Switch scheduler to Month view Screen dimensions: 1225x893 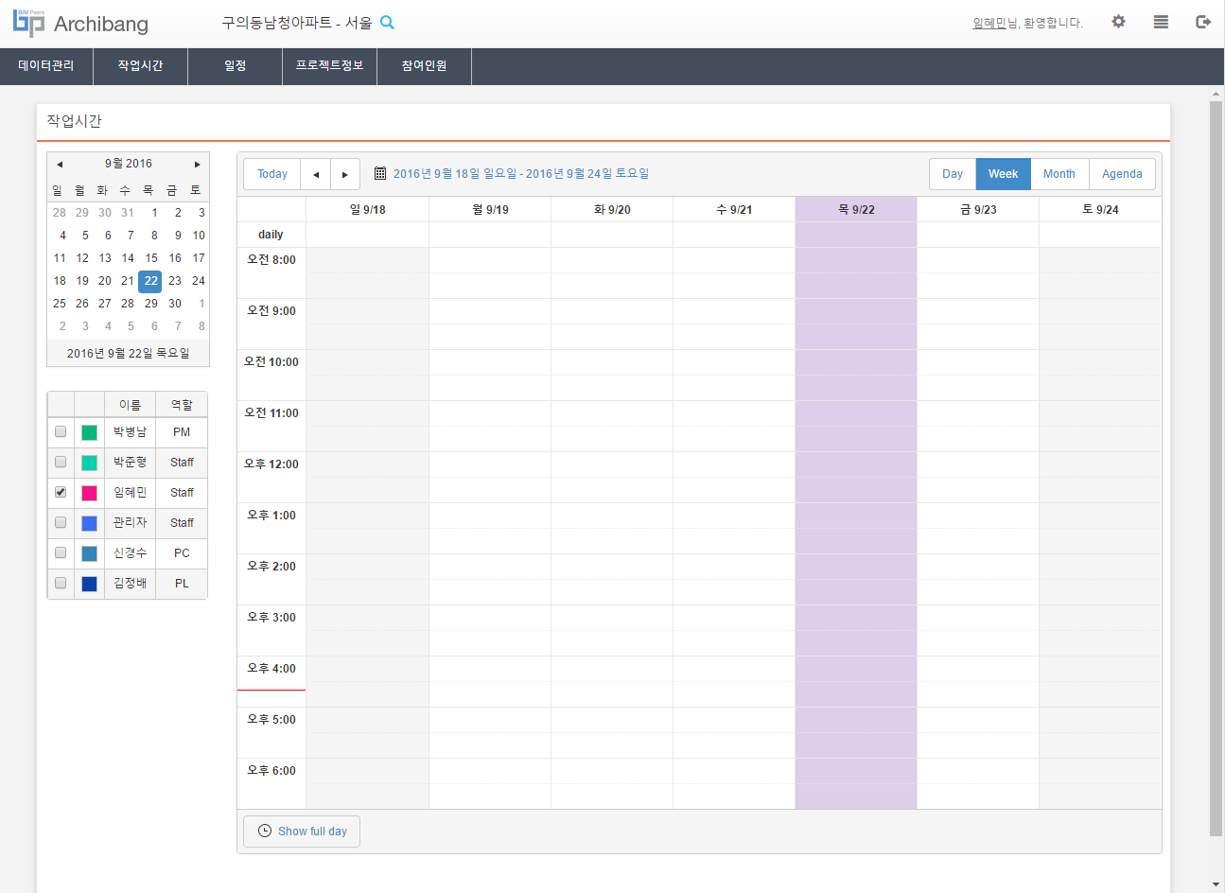click(1059, 174)
